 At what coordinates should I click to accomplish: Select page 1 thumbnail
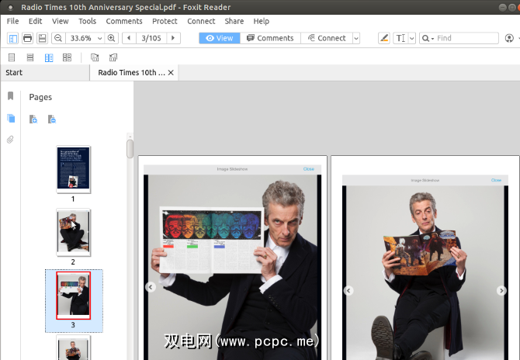click(x=73, y=169)
